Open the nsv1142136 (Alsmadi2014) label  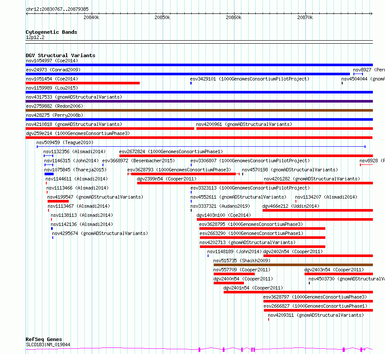pos(82,224)
